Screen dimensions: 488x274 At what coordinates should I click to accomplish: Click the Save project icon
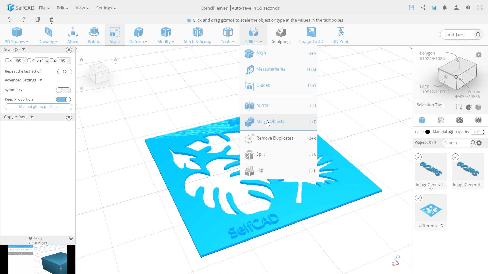tap(411, 8)
